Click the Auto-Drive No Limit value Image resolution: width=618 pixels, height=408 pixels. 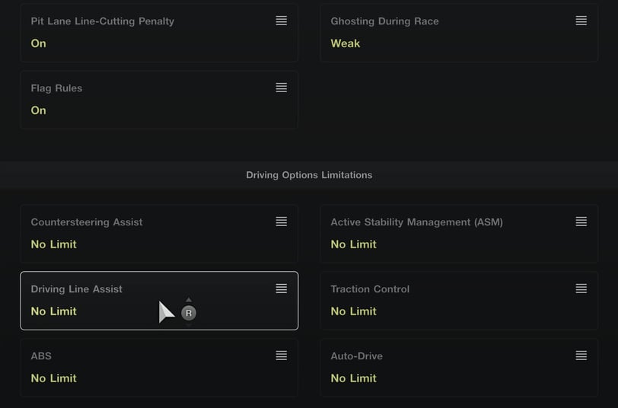pos(354,378)
